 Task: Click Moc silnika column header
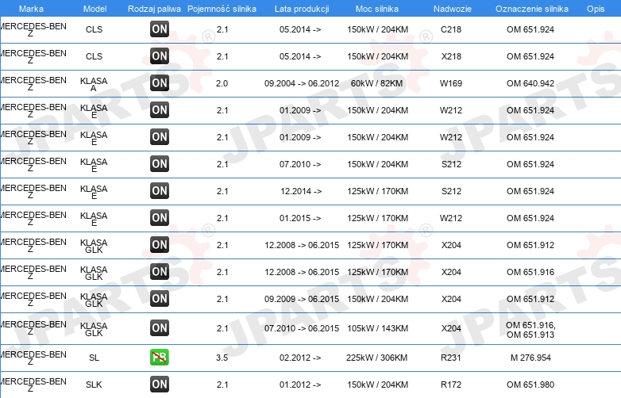377,9
